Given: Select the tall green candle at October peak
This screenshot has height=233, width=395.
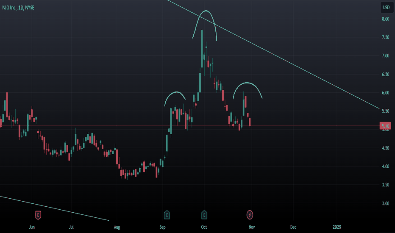Looking at the screenshot, I should click(202, 49).
